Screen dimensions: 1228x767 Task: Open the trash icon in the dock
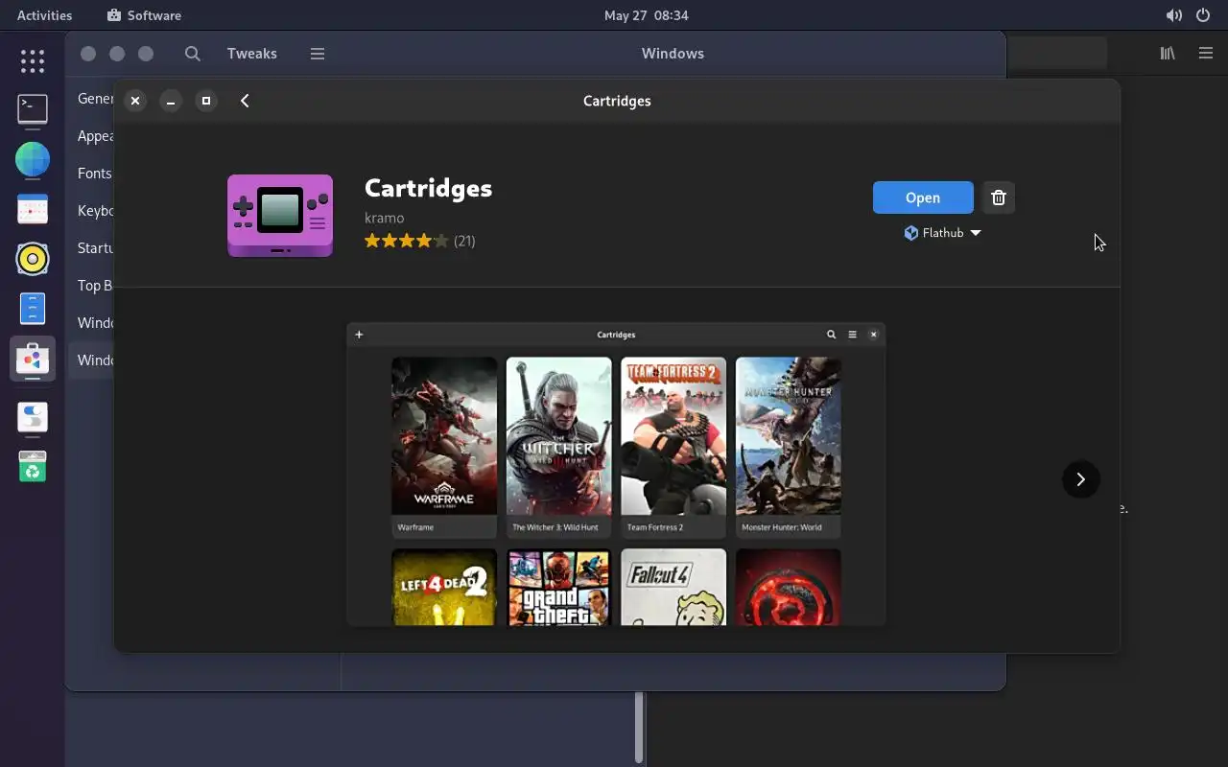pyautogui.click(x=33, y=467)
